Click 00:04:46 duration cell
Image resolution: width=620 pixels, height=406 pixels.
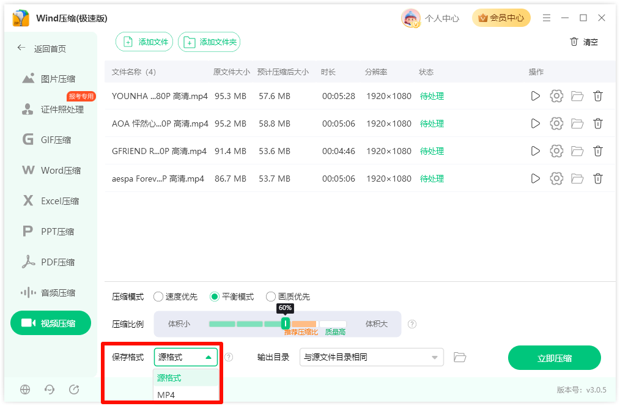pyautogui.click(x=339, y=151)
